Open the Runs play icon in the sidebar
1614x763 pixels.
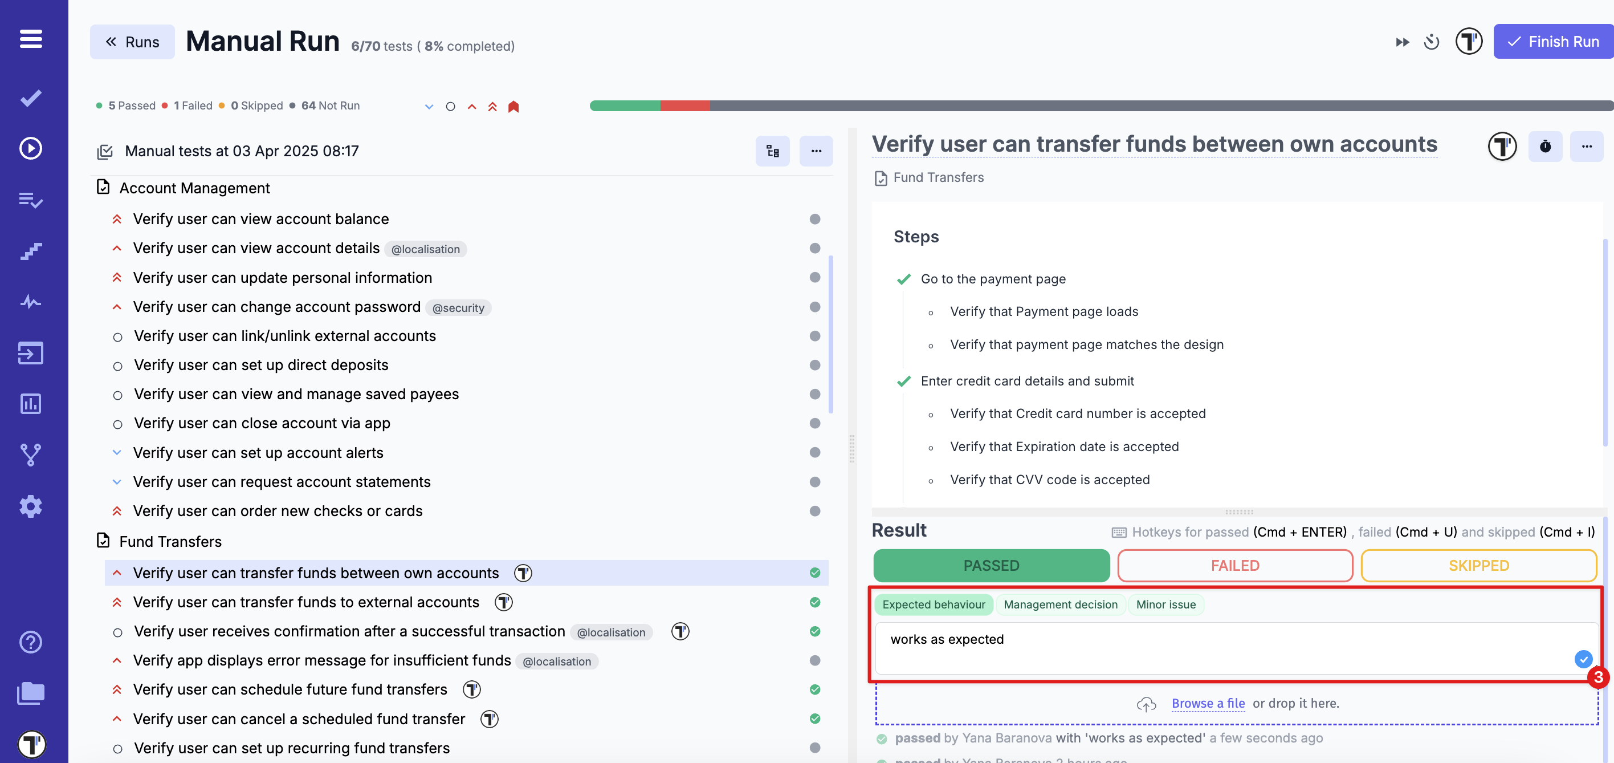tap(31, 149)
